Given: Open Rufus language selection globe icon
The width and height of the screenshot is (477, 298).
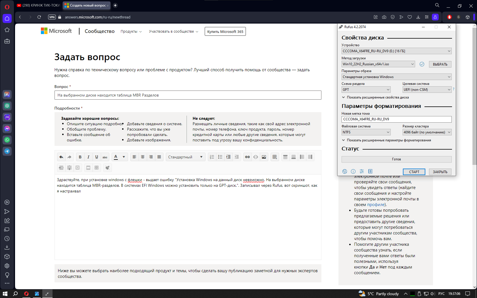Looking at the screenshot, I should tap(345, 171).
